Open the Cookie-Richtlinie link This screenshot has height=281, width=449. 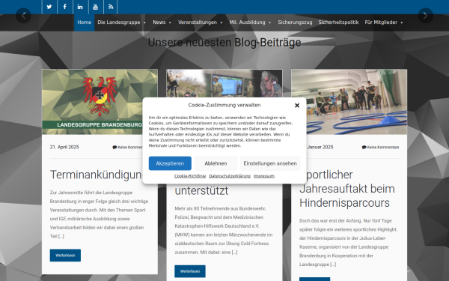coord(190,176)
